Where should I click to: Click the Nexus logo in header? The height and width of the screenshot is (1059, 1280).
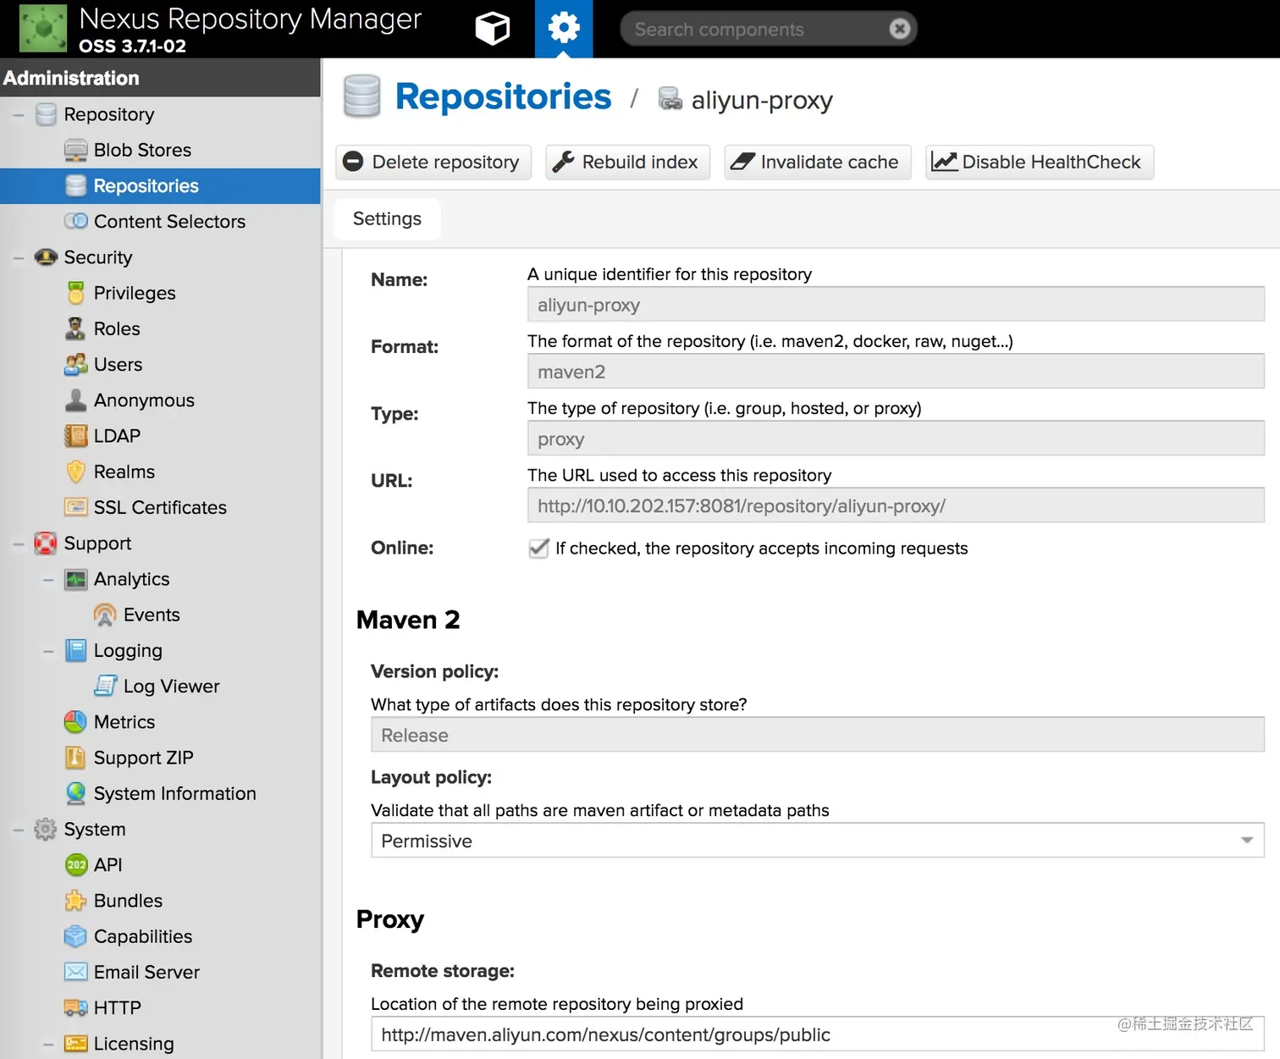(42, 29)
